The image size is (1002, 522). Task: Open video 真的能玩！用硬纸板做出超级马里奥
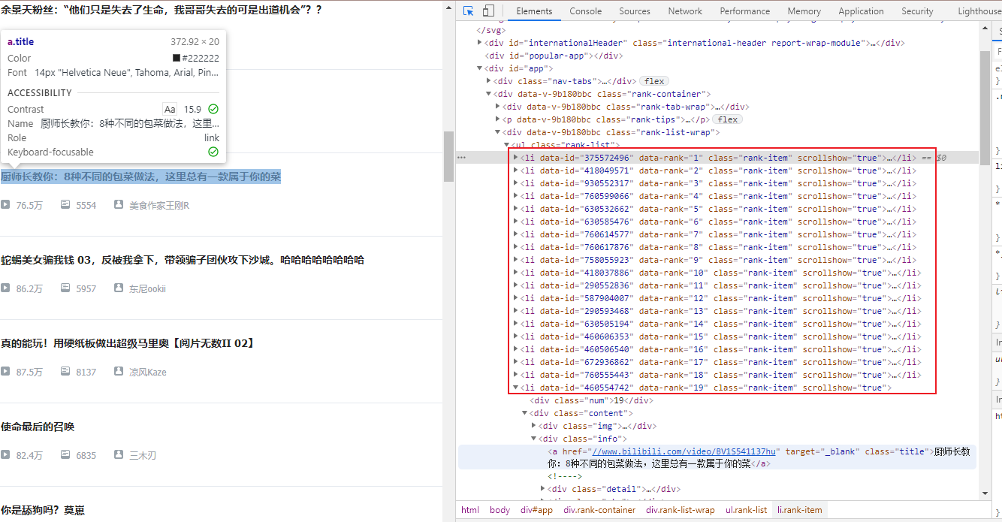coord(128,343)
